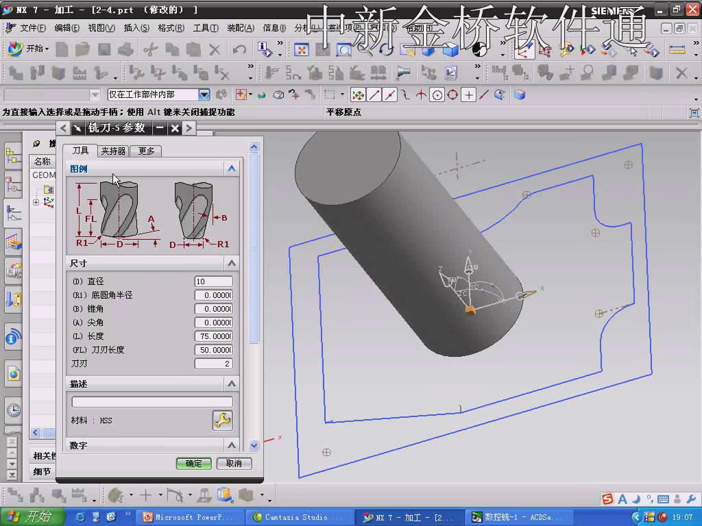Toggle Point on Curve snap
This screenshot has height=526, width=702.
click(484, 95)
